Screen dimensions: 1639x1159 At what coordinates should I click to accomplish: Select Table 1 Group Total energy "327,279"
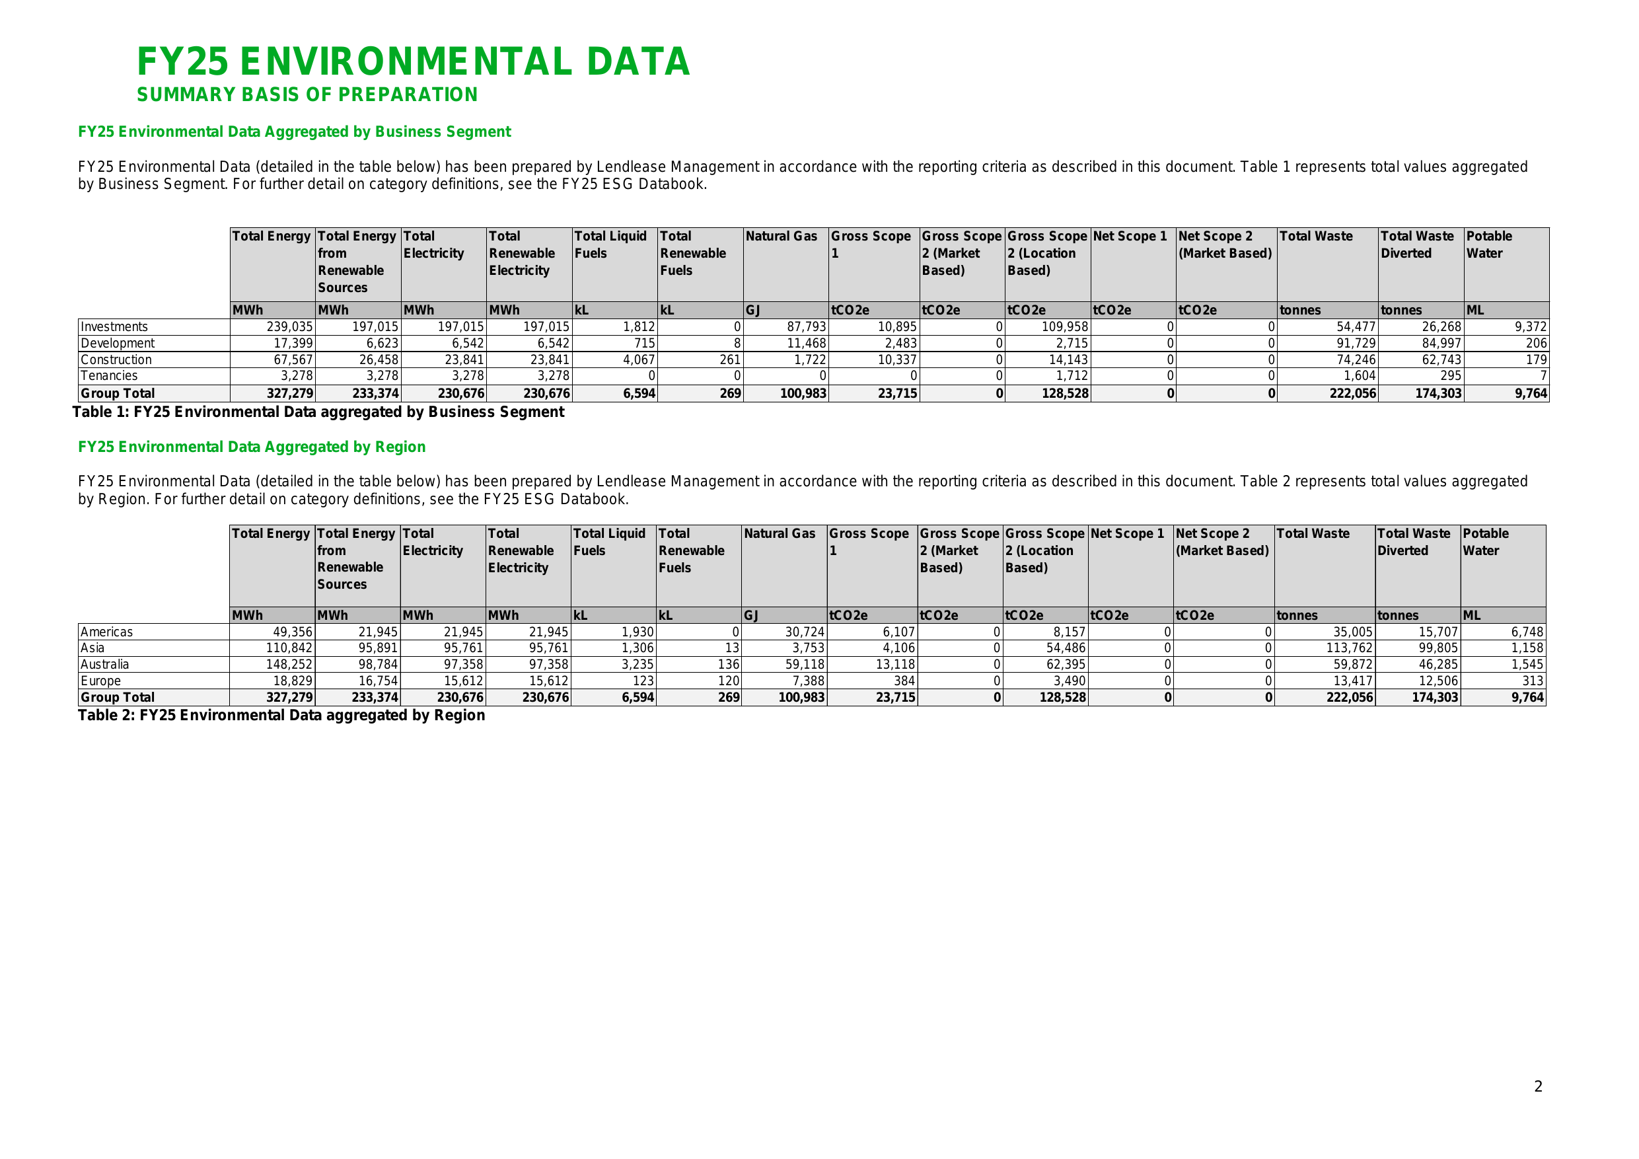pos(290,393)
